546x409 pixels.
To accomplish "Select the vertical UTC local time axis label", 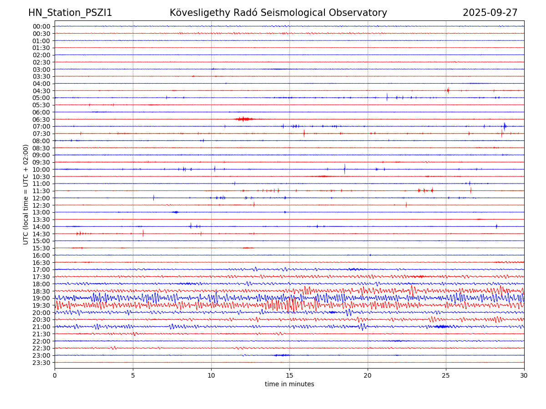I will pos(26,194).
